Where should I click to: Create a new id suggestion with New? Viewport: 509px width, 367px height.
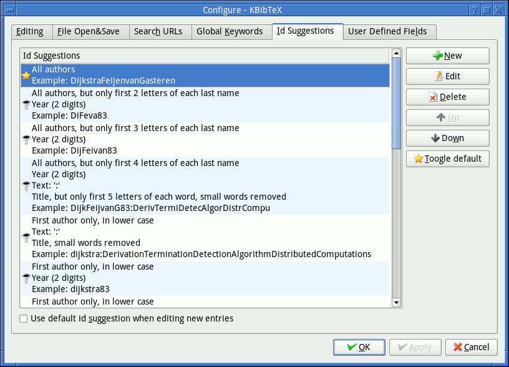(x=448, y=56)
